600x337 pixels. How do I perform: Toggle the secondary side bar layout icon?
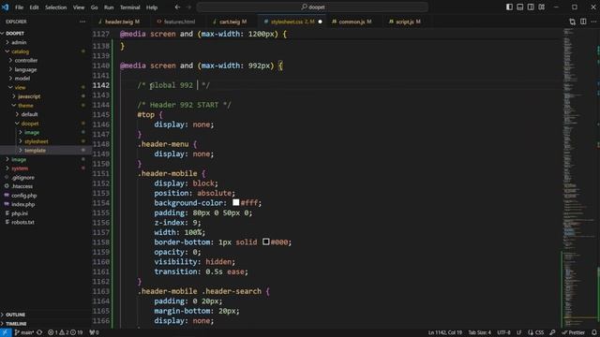[x=531, y=7]
